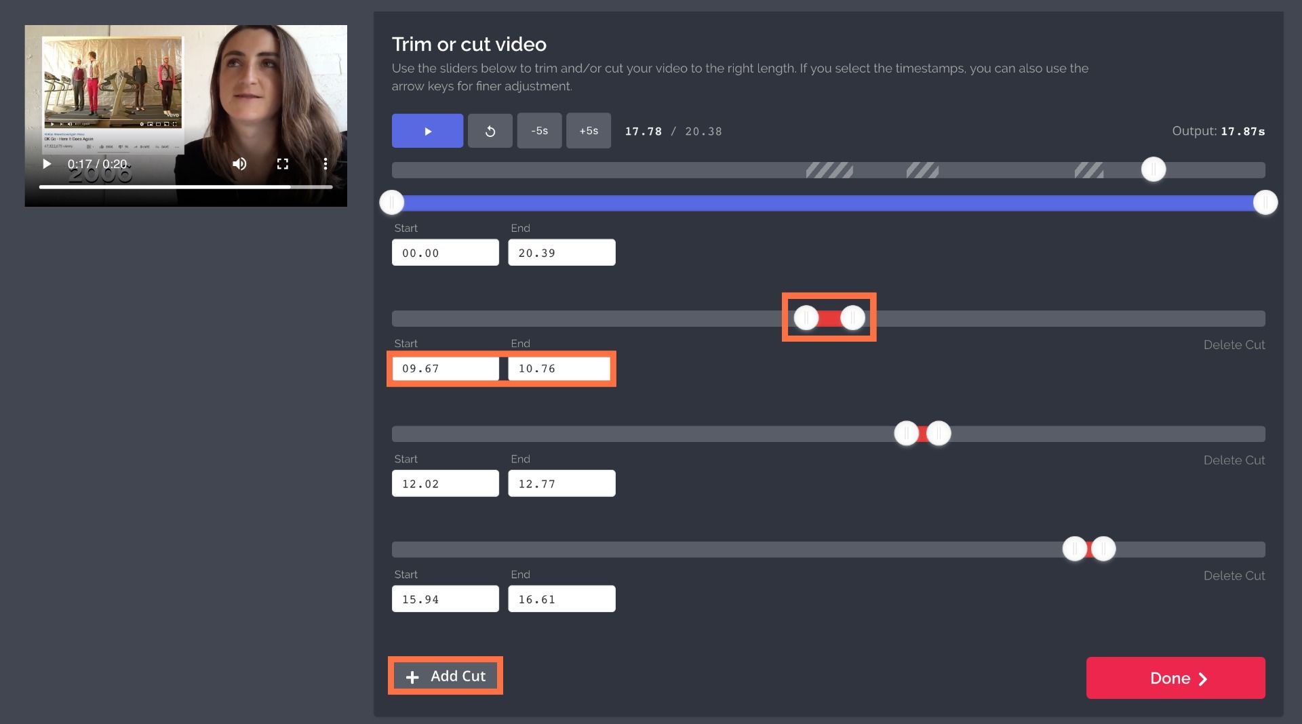Delete the first cut at 09.67

point(1234,345)
